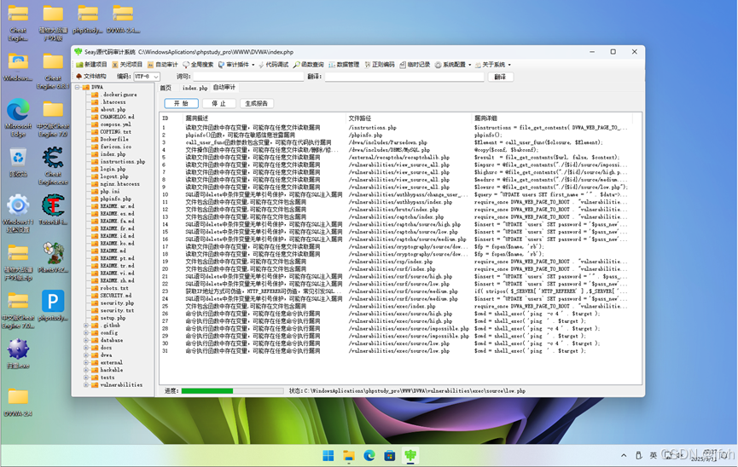Image resolution: width=738 pixels, height=467 pixels.
Task: Open the 系统配置 settings dropdown
Action: click(x=453, y=65)
